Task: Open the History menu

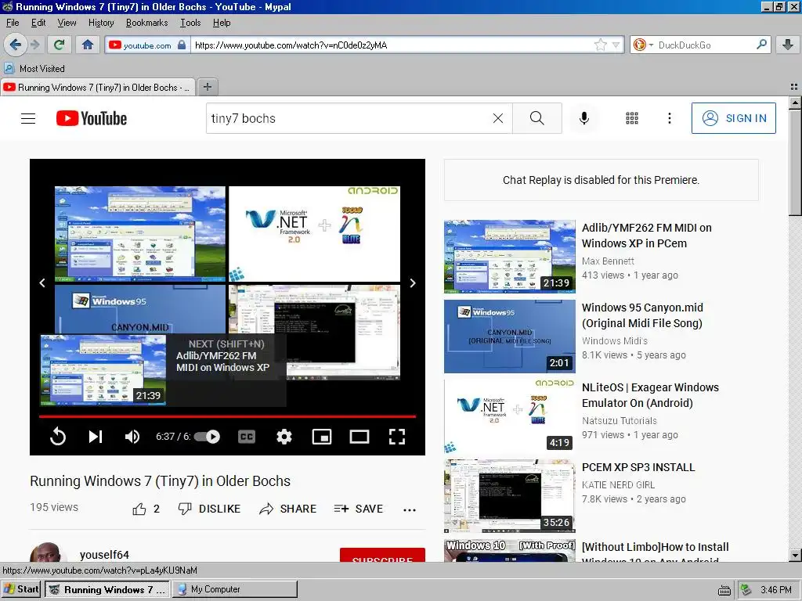Action: [101, 23]
